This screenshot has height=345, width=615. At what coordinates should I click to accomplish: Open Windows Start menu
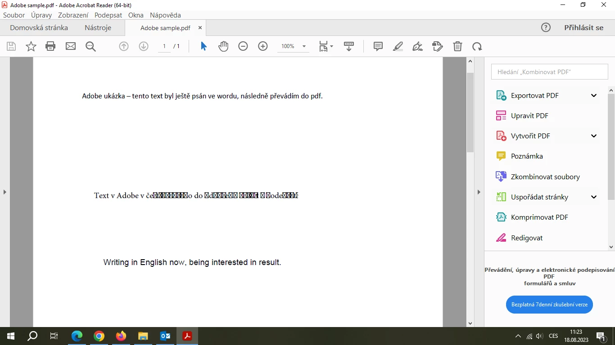(x=10, y=336)
